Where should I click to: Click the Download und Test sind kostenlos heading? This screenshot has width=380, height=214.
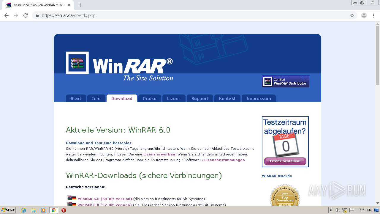pos(99,143)
